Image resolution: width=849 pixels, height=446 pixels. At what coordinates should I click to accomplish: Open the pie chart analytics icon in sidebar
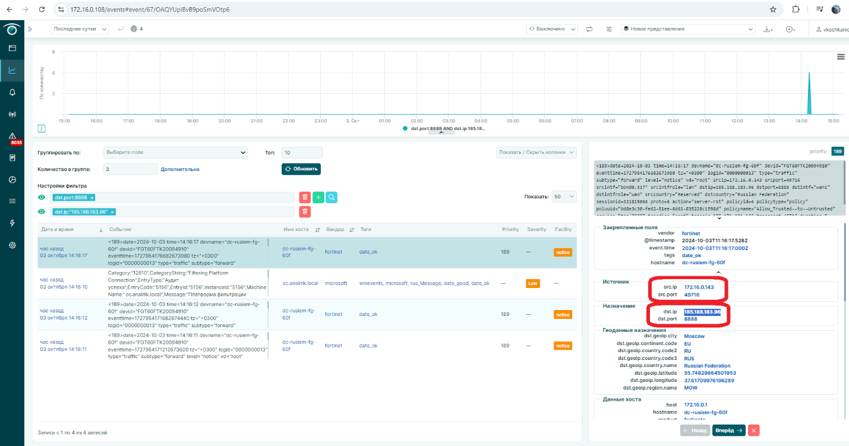(12, 179)
